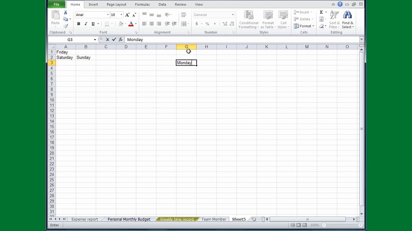Open the File tab
Image resolution: width=412 pixels, height=231 pixels.
tap(56, 4)
